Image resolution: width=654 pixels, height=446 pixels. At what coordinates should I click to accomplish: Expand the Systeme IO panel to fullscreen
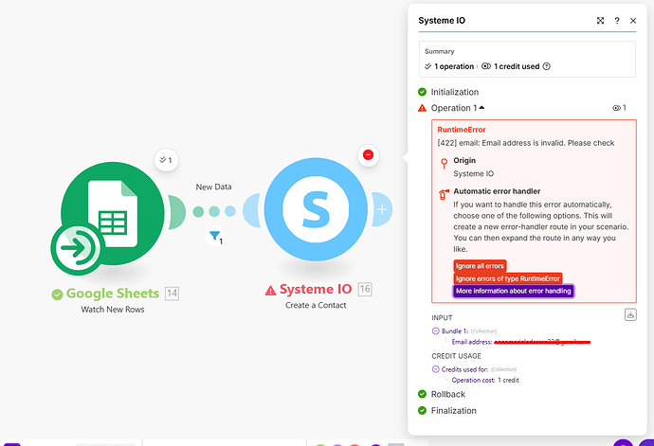point(600,21)
